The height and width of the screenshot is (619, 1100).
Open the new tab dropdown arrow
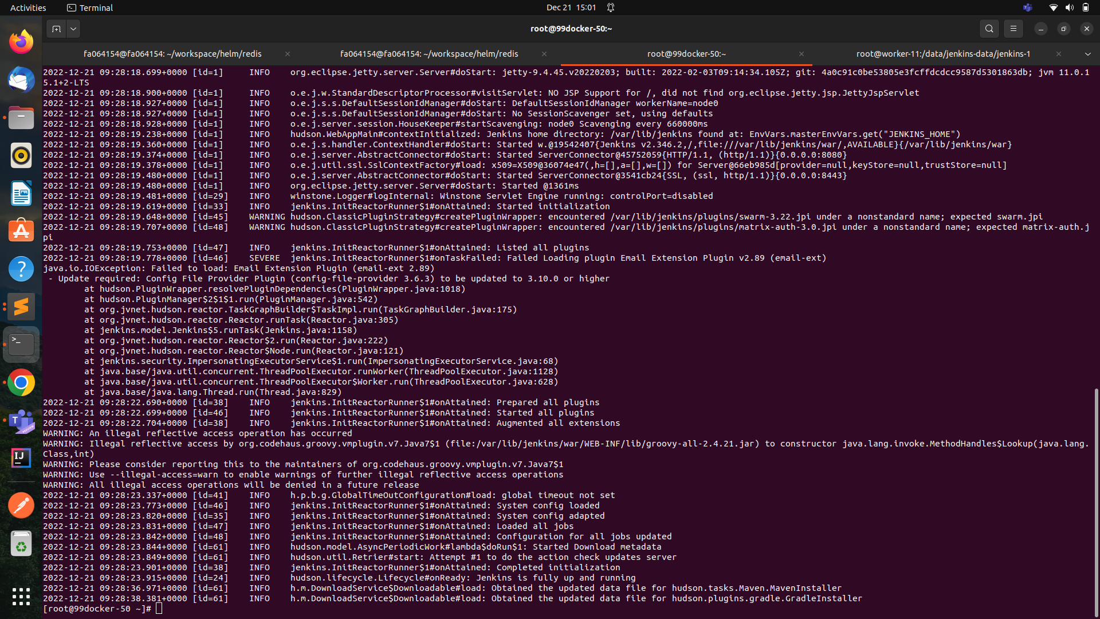(x=73, y=28)
